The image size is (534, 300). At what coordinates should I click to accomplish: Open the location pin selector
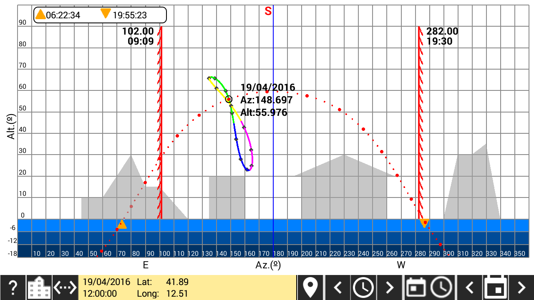(x=310, y=287)
